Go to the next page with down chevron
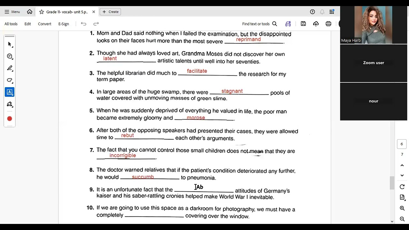 (x=402, y=175)
